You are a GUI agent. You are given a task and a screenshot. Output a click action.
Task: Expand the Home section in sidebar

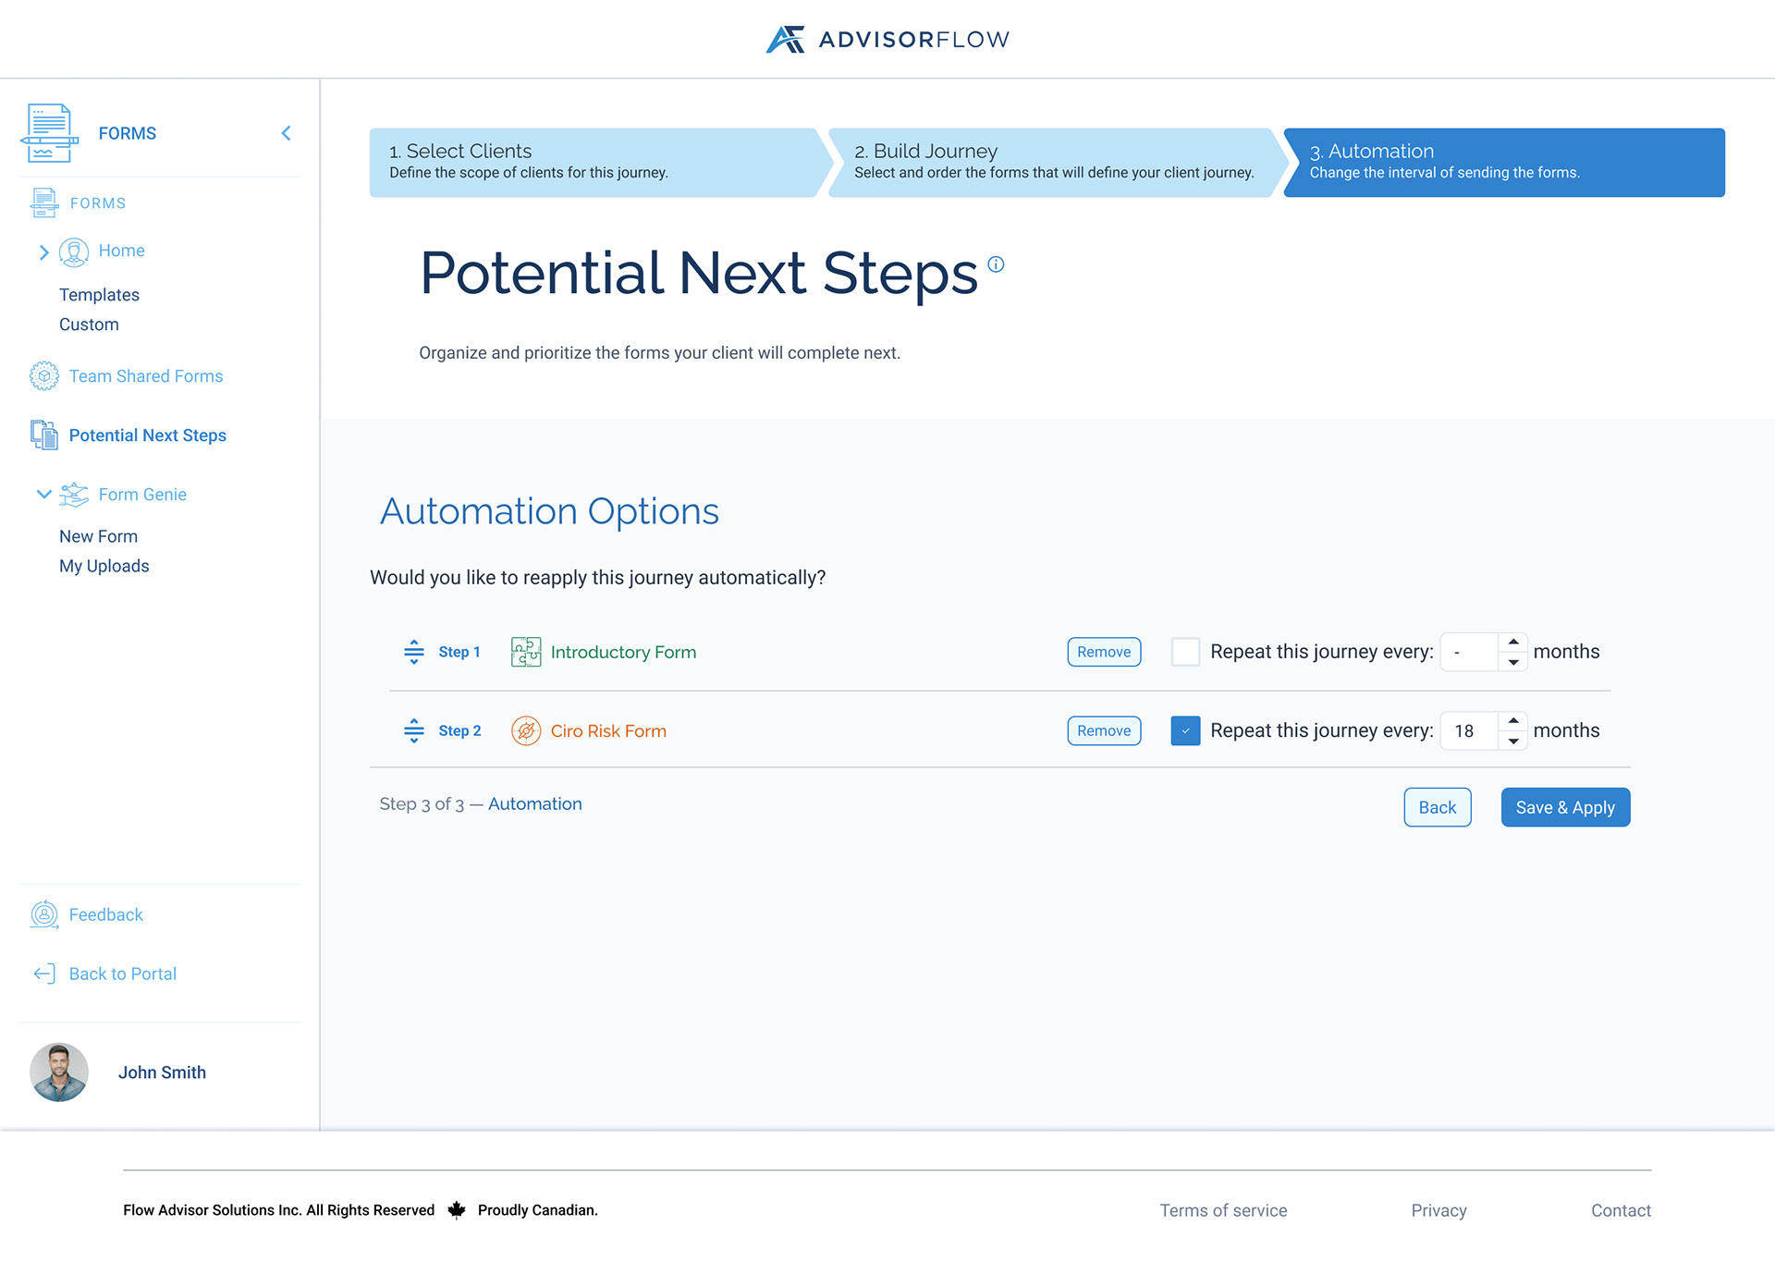pos(43,251)
